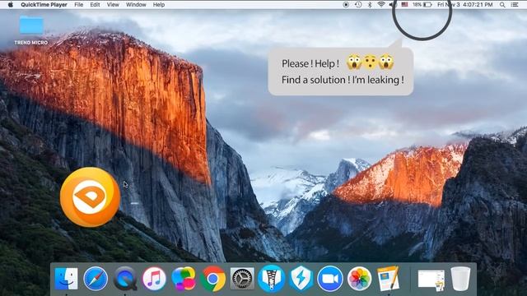Open the View menu
The image size is (527, 296).
113,5
